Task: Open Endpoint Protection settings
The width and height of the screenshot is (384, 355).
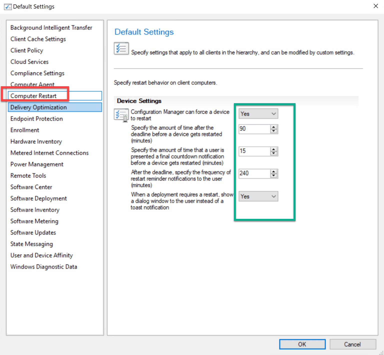Action: [36, 119]
